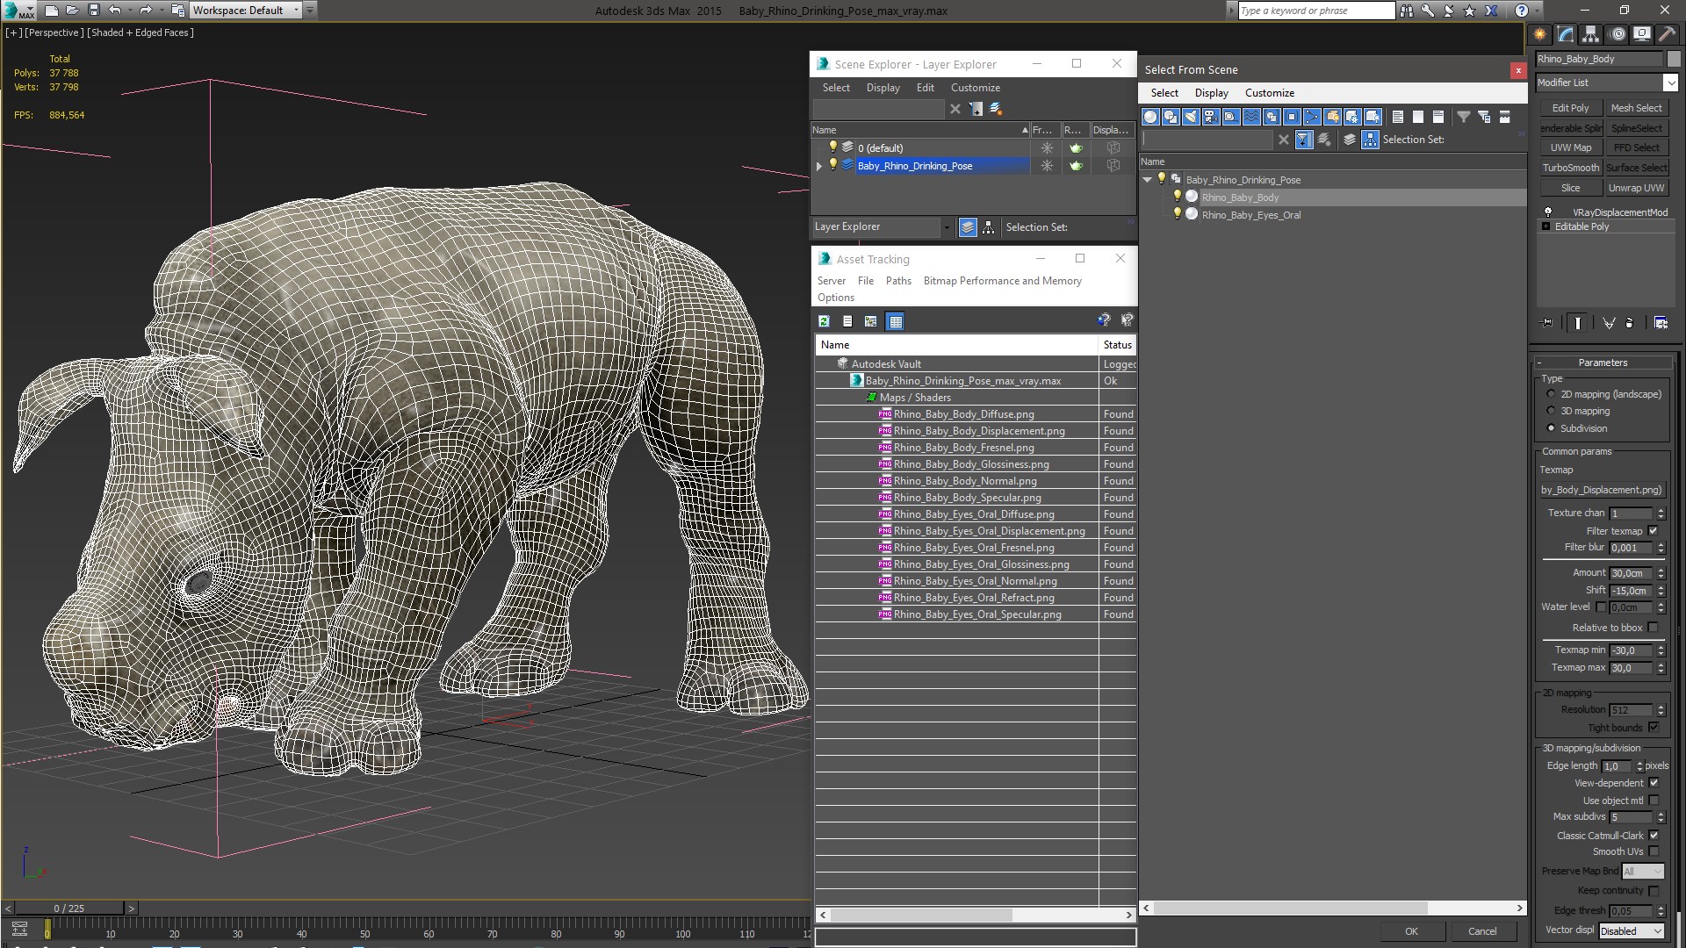Click Pin Stack icon under modifier stack
1686x948 pixels.
click(x=1547, y=323)
